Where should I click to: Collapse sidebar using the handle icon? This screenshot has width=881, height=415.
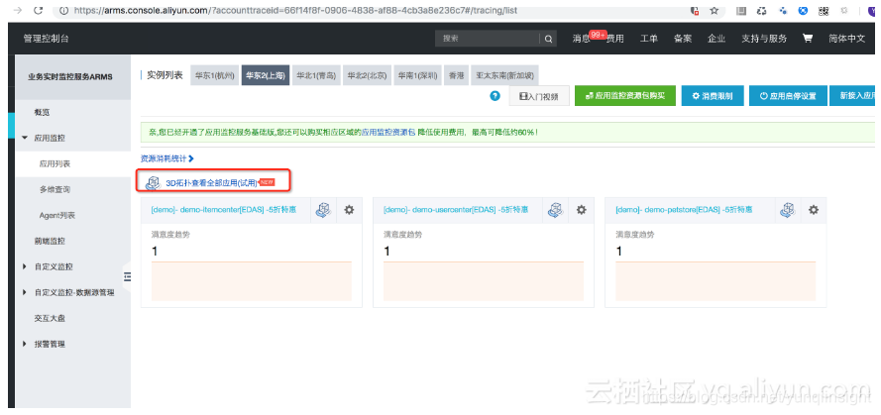pos(127,275)
